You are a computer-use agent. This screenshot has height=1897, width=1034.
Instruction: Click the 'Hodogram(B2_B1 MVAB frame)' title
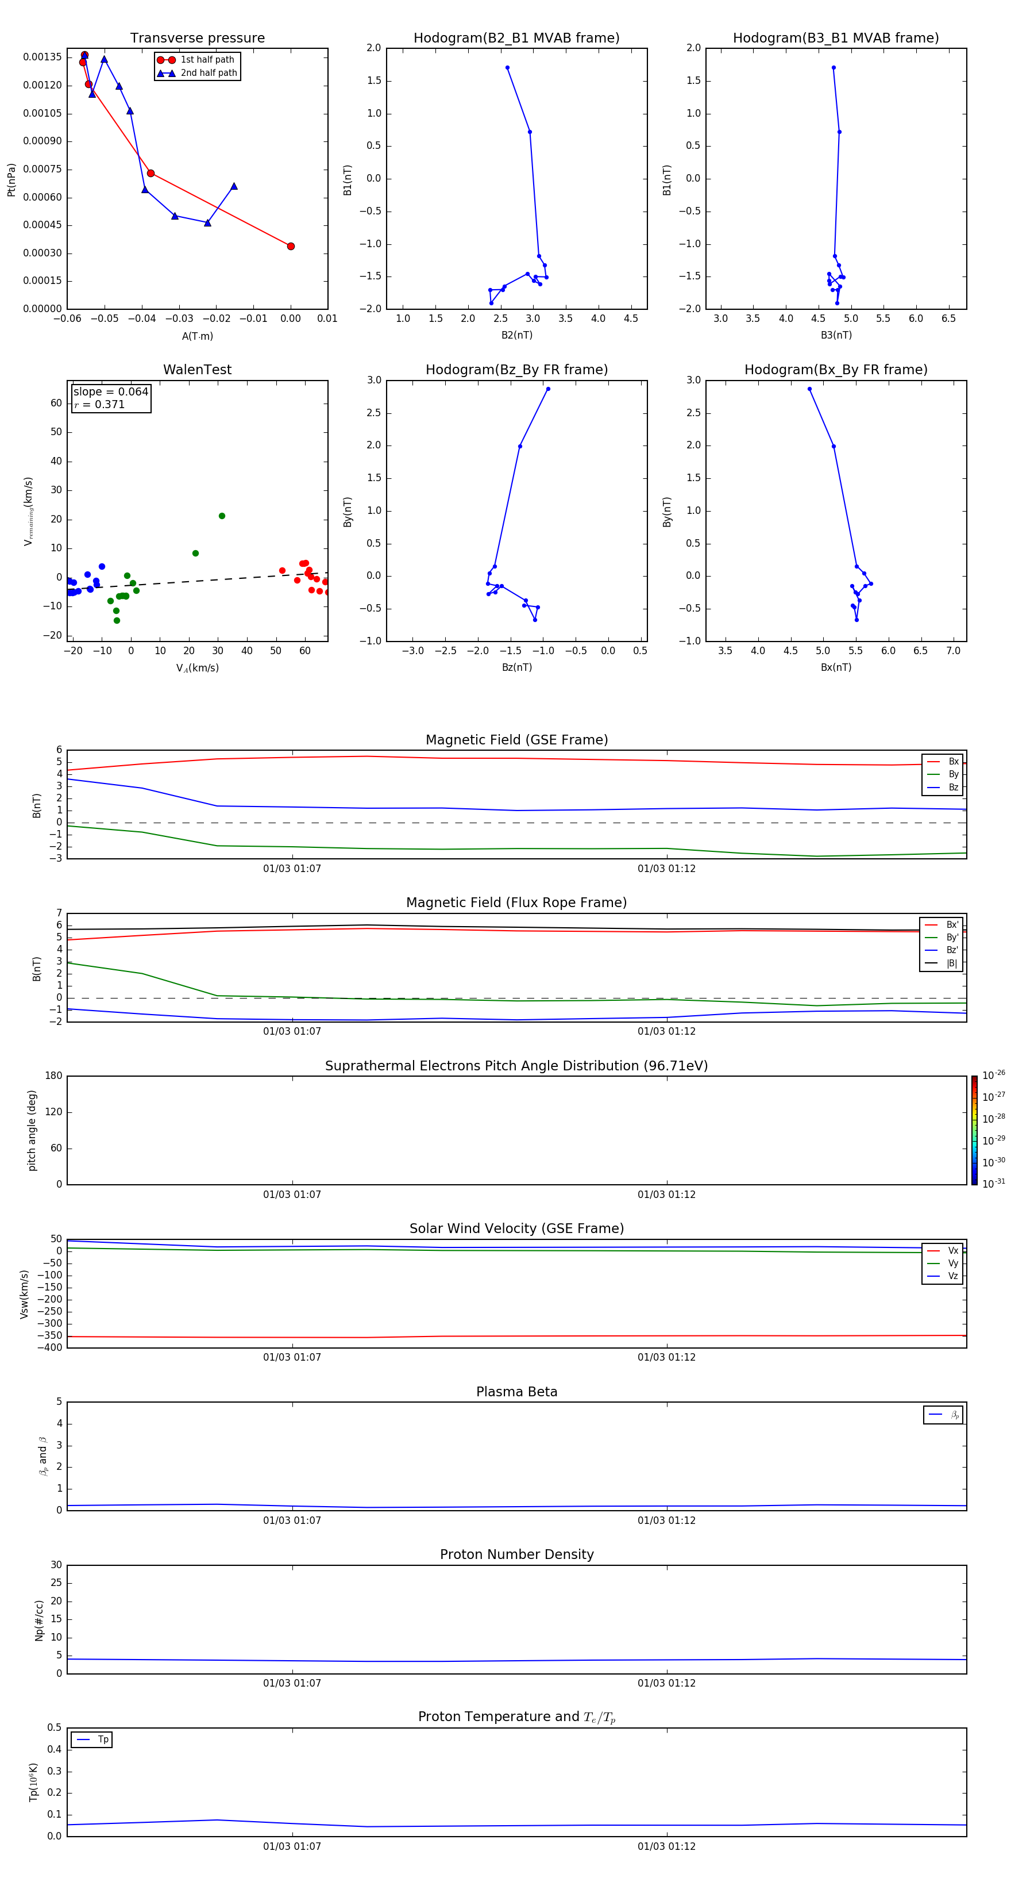coord(516,39)
